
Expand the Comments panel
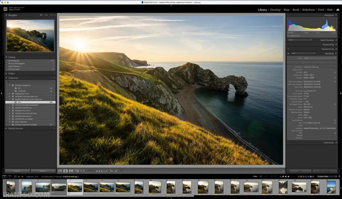point(336,143)
